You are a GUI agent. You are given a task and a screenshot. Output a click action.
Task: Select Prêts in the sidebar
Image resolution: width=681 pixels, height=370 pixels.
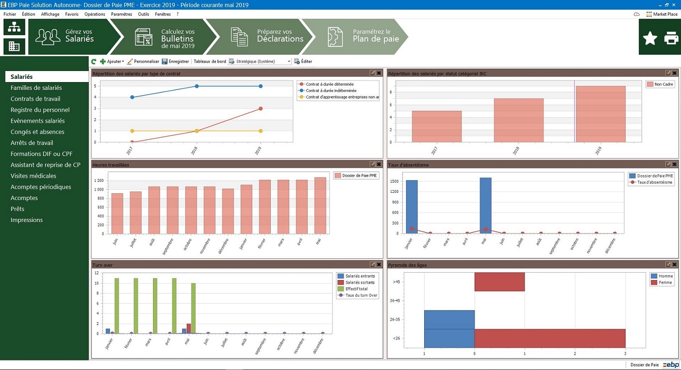pyautogui.click(x=17, y=209)
